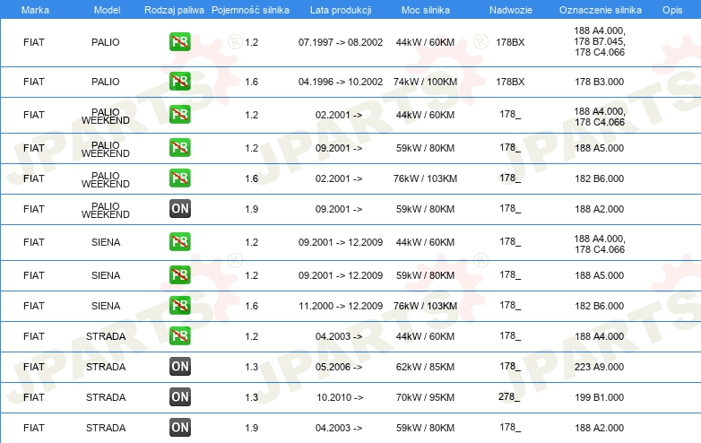The width and height of the screenshot is (701, 443).
Task: Select body code 178BX in Palio 1.2 row
Action: pos(510,42)
